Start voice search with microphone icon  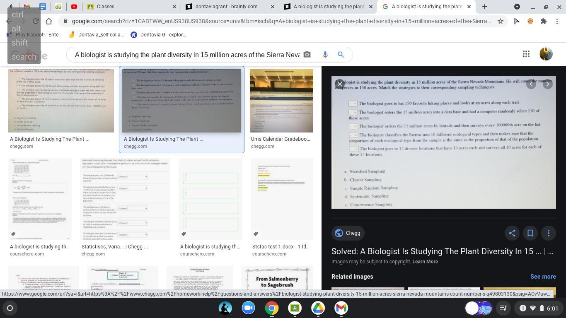[x=325, y=55]
